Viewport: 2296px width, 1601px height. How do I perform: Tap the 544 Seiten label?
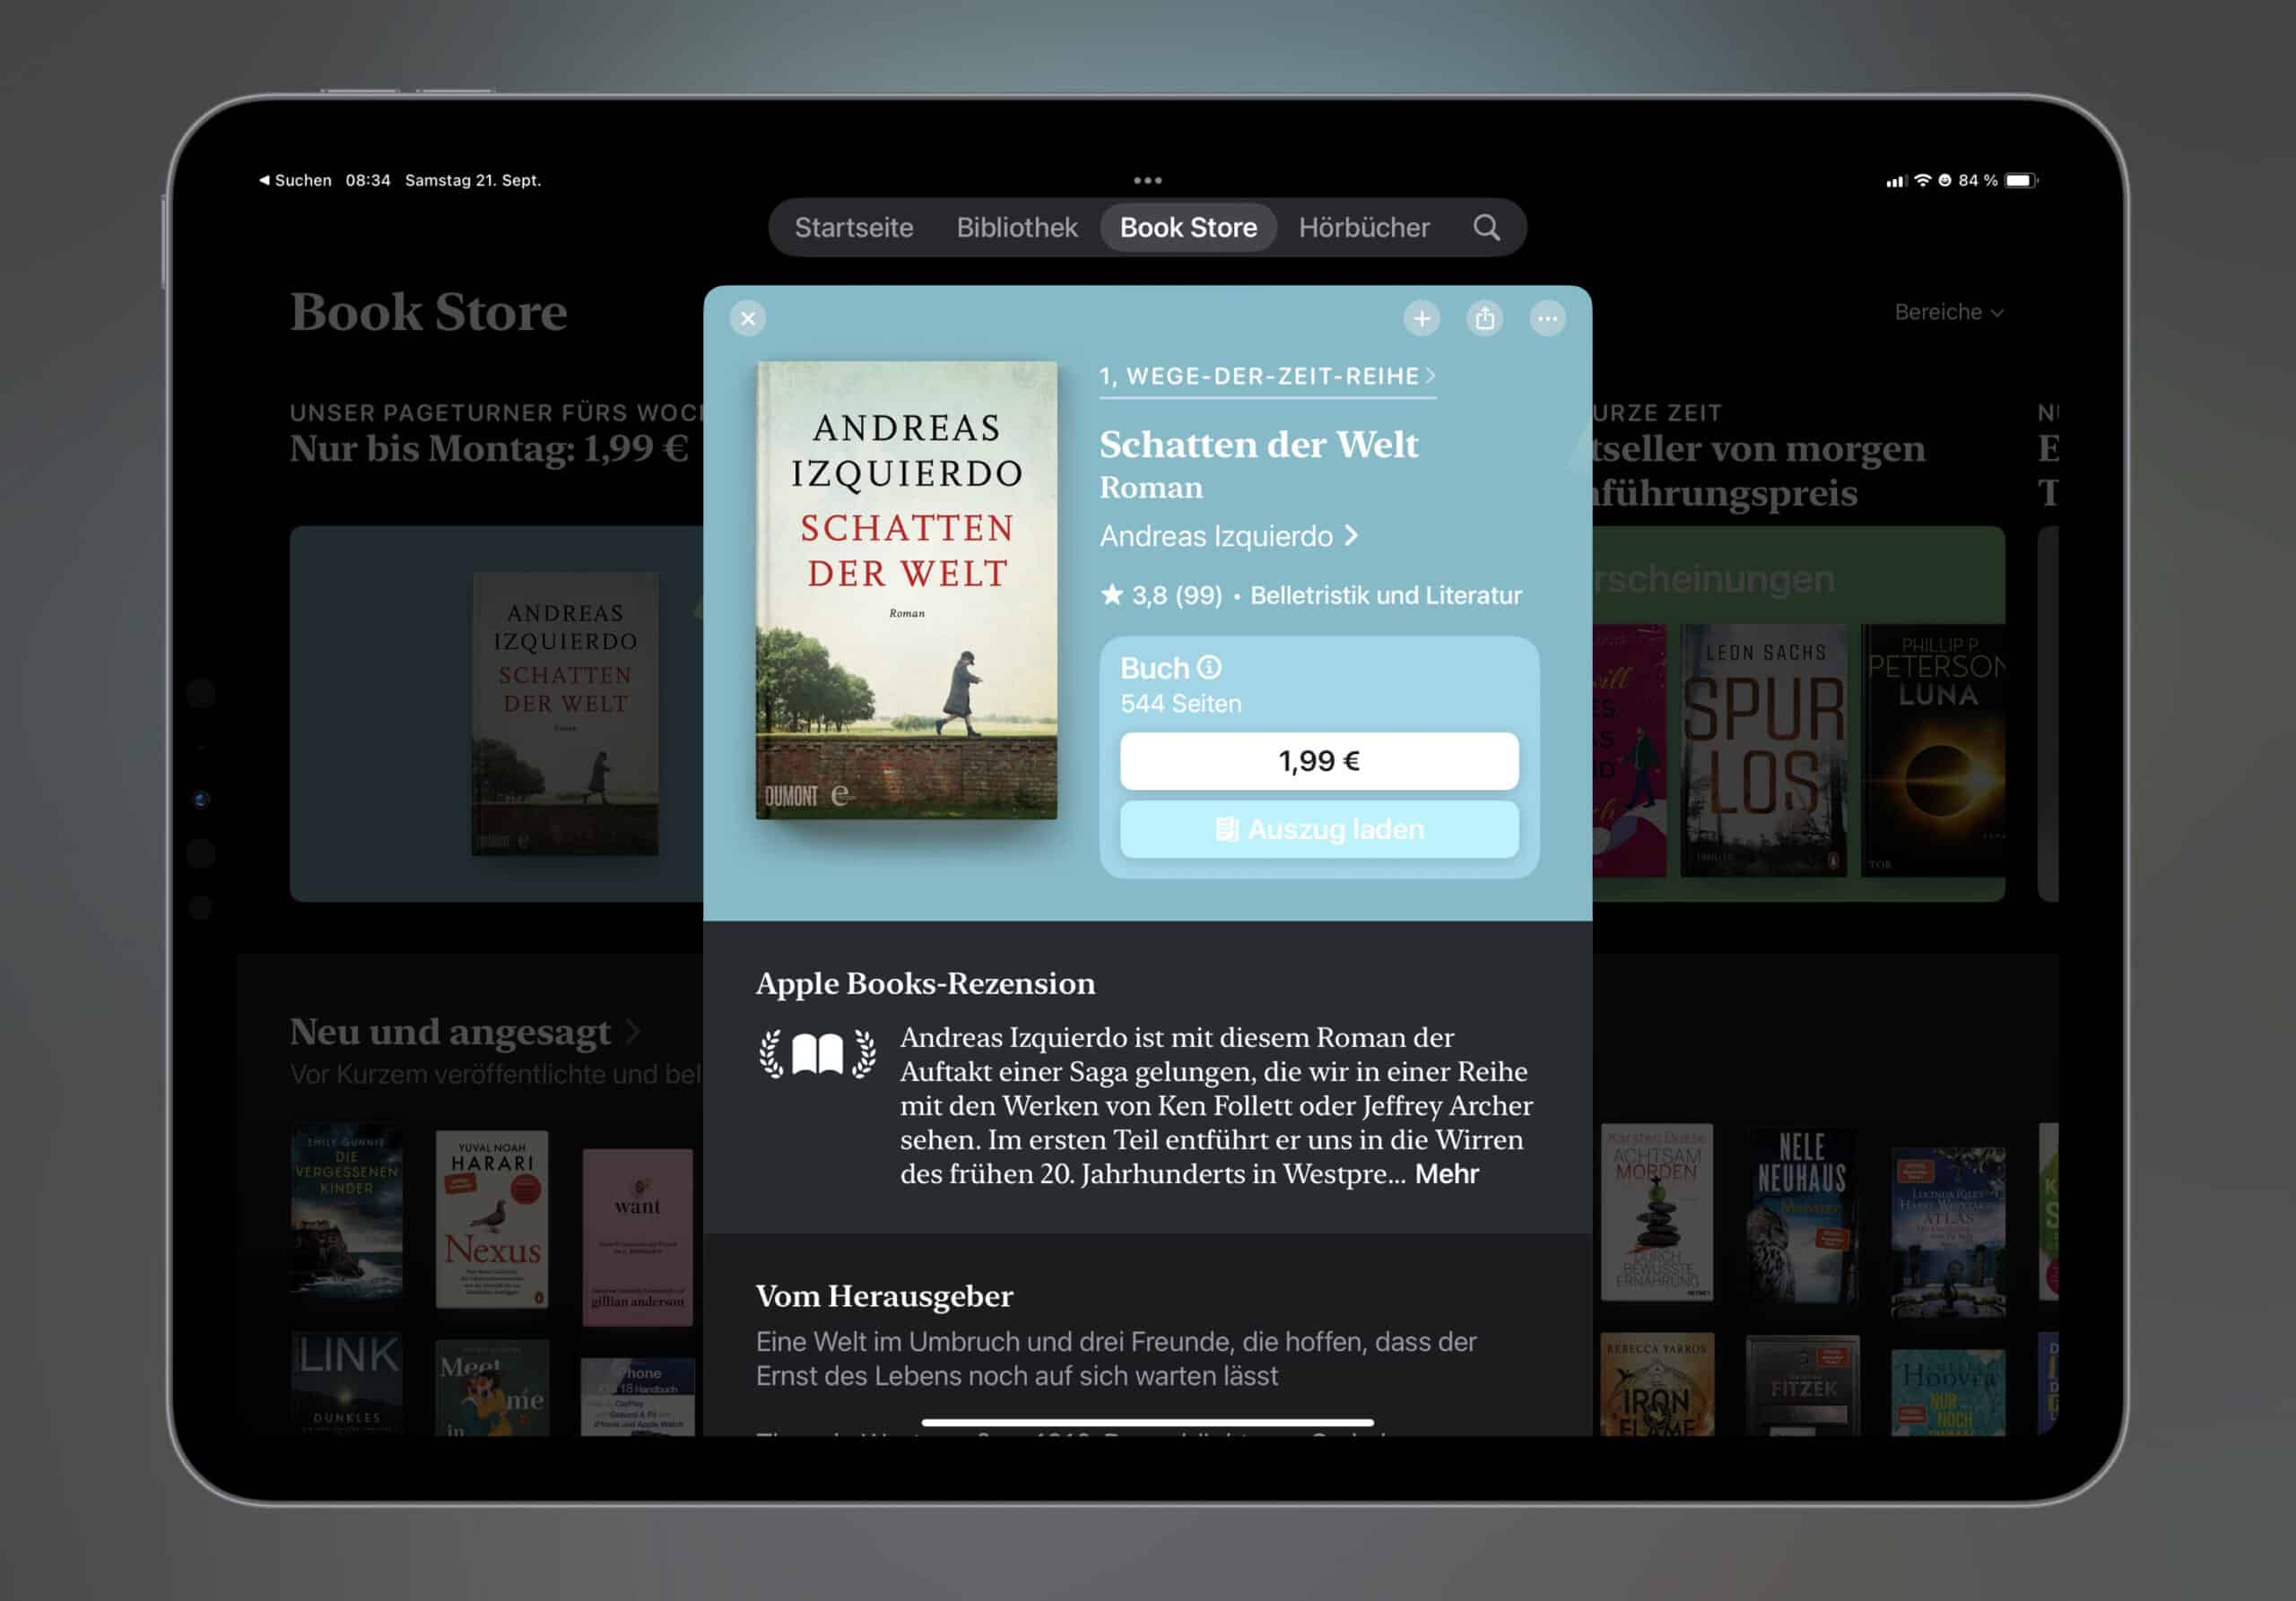pos(1181,704)
